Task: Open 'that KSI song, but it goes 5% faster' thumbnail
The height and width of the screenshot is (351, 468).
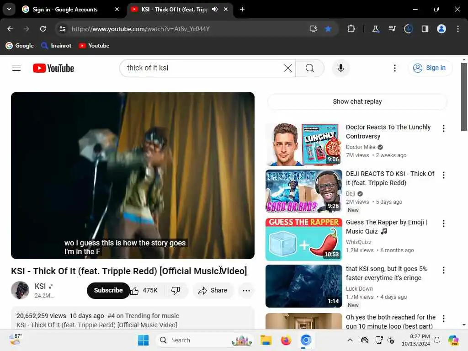Action: (x=304, y=286)
